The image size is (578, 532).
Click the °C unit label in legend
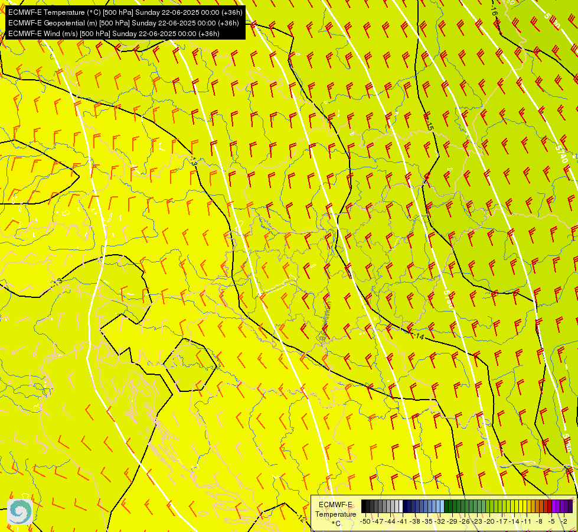tap(335, 523)
